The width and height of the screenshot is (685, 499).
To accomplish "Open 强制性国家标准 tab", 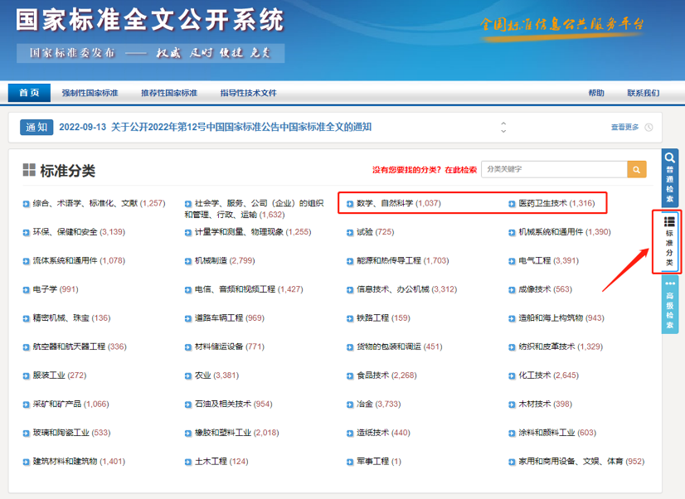I will 90,93.
